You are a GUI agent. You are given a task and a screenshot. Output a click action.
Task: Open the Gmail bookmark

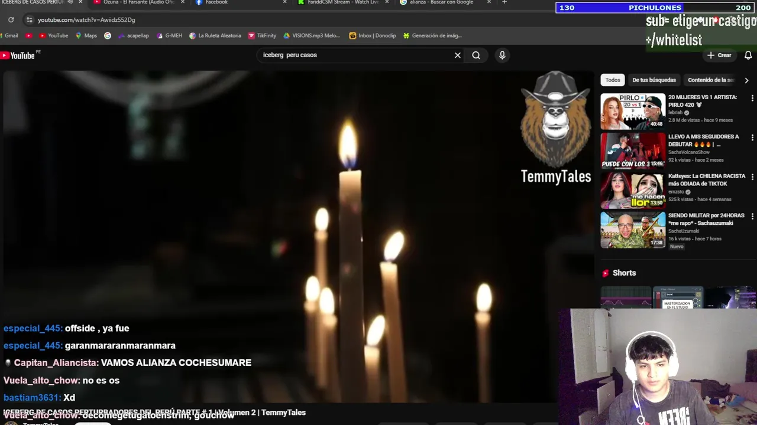click(9, 35)
